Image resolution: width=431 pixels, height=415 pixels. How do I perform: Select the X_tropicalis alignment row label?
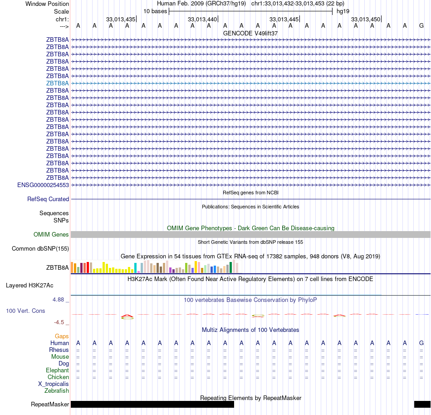click(54, 384)
